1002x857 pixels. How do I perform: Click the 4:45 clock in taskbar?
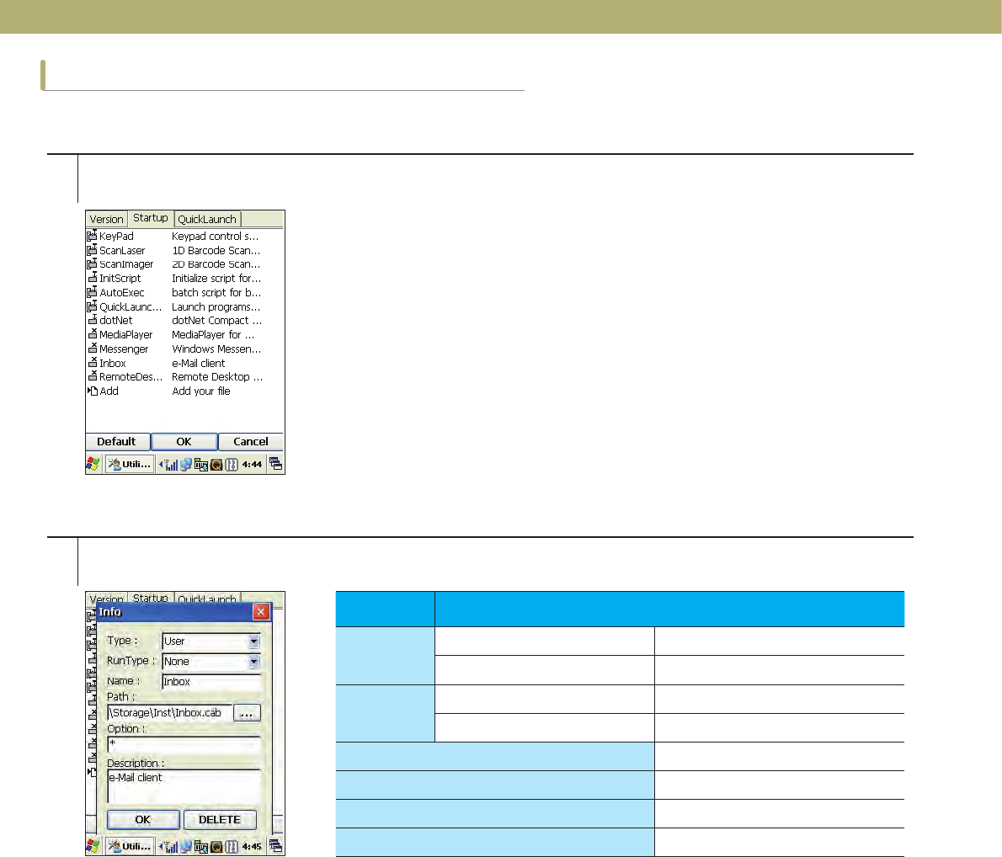click(x=252, y=847)
